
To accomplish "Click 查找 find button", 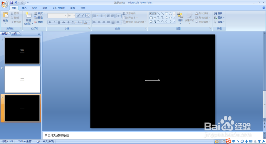I will (218, 13).
